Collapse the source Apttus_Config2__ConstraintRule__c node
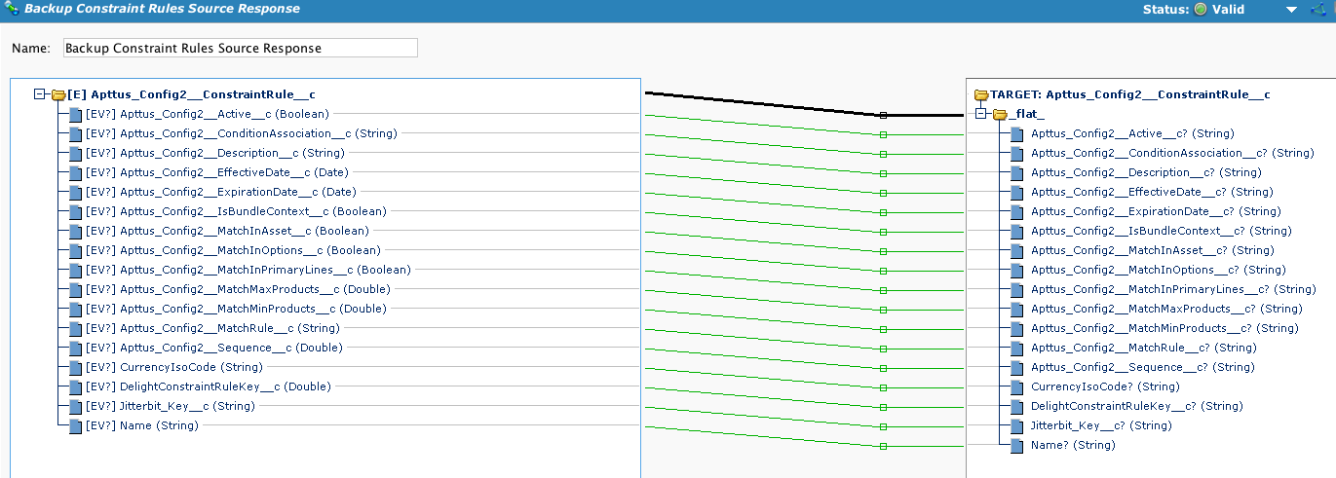This screenshot has width=1336, height=478. click(x=40, y=95)
